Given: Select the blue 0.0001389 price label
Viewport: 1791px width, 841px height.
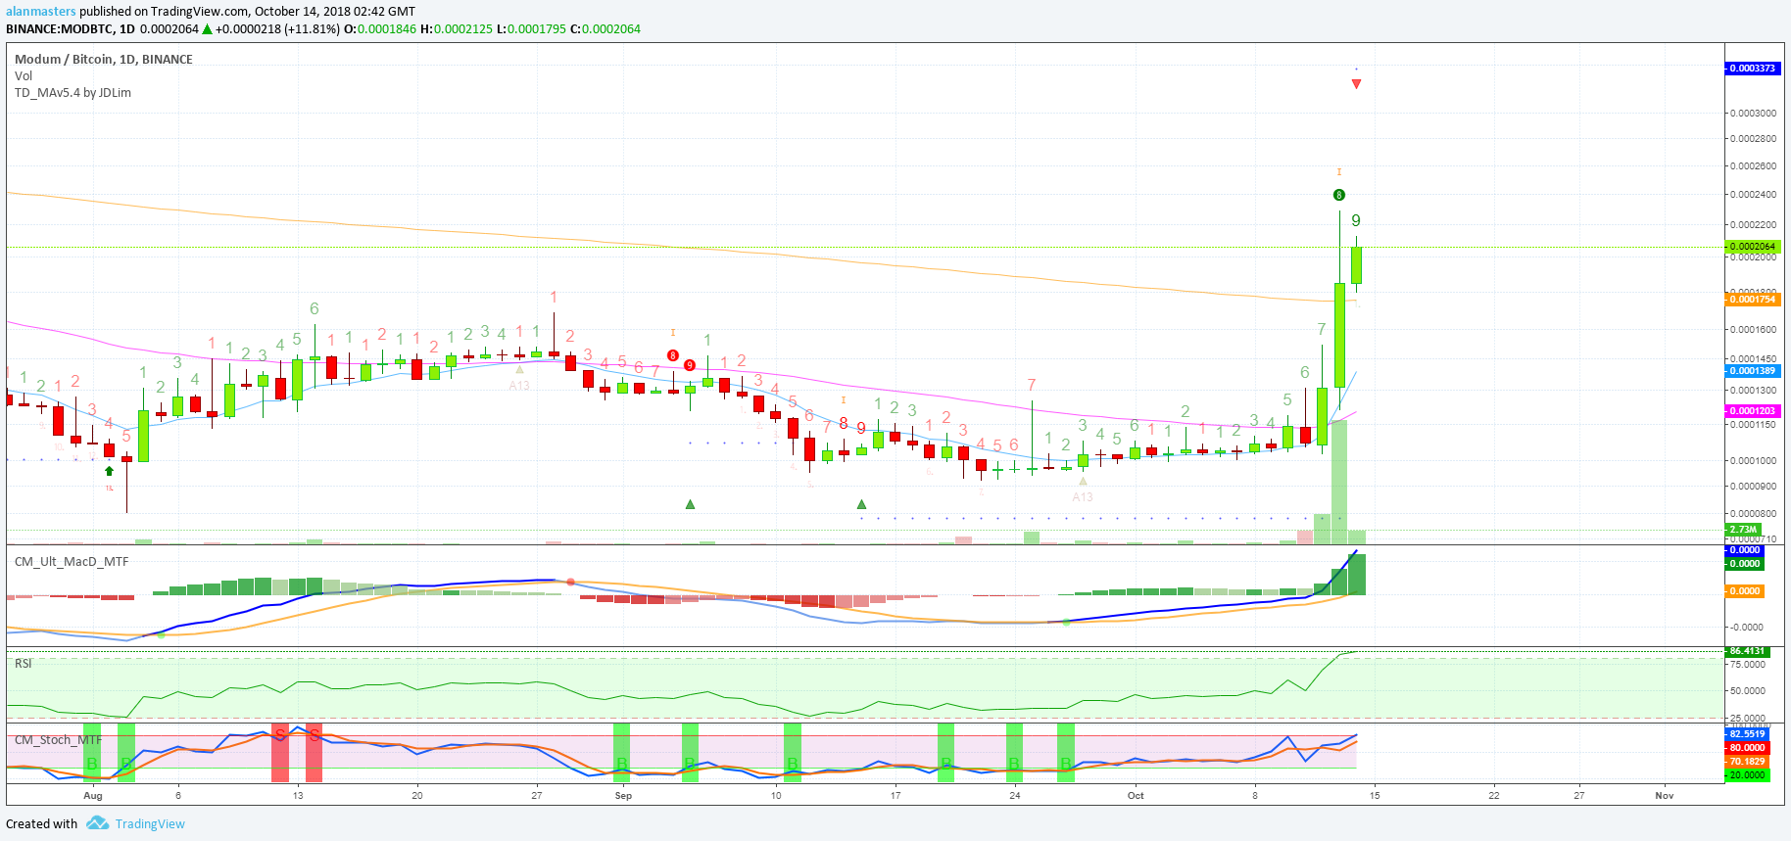Looking at the screenshot, I should pyautogui.click(x=1752, y=371).
